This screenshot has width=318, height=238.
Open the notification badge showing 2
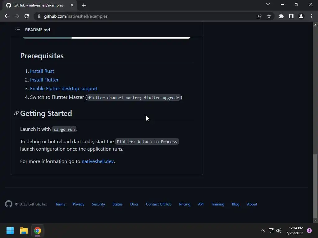[x=309, y=231]
